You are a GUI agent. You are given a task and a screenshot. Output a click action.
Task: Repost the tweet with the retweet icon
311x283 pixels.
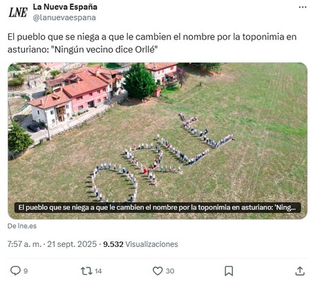coord(86,271)
